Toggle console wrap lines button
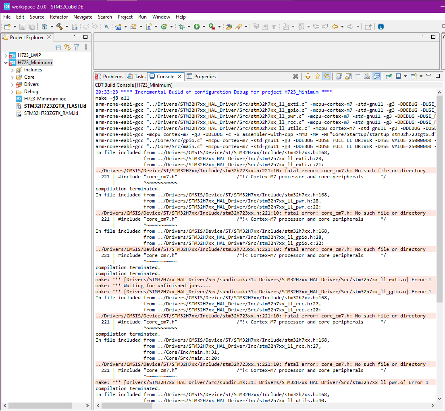Screen dimensions: 445x411 [357, 76]
